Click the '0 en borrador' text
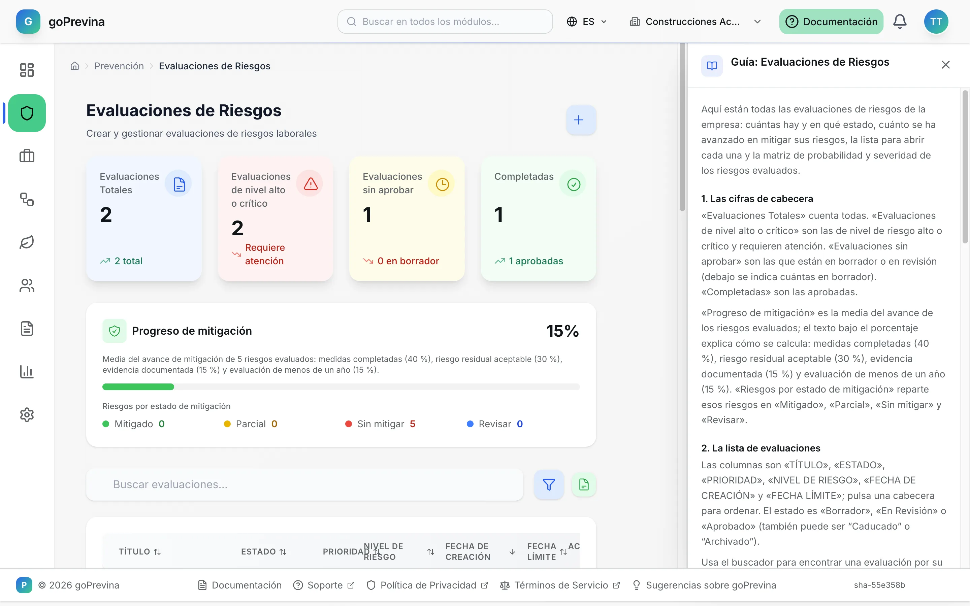 [408, 261]
